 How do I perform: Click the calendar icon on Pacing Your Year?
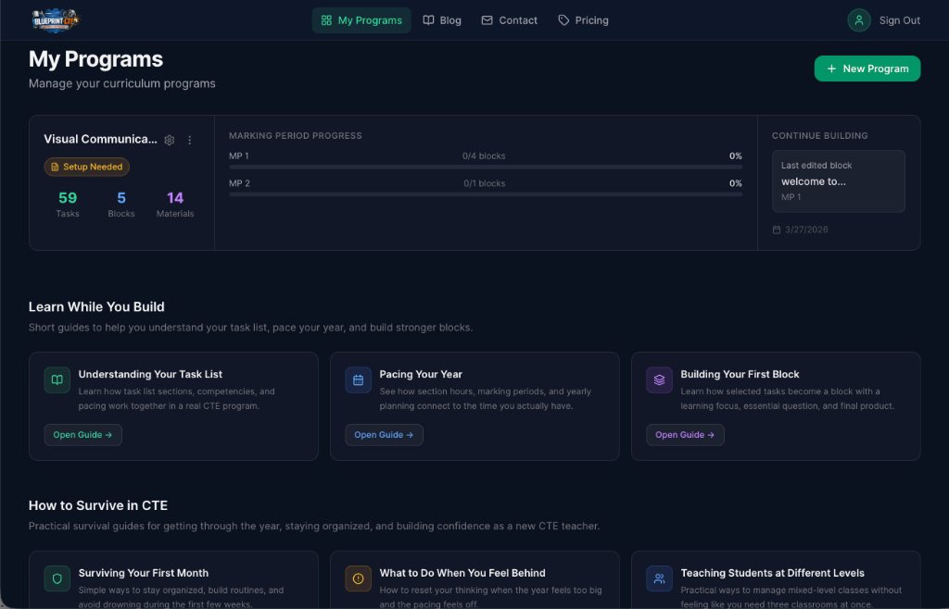(359, 380)
